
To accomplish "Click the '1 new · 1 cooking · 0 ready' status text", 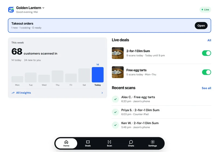I will [x=26, y=28].
